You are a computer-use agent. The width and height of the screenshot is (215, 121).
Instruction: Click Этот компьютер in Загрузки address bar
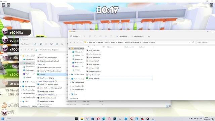44,50
